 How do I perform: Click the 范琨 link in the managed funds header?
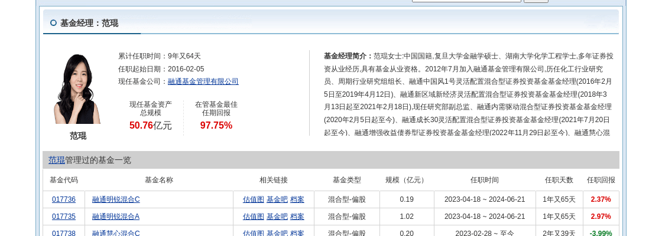click(57, 160)
